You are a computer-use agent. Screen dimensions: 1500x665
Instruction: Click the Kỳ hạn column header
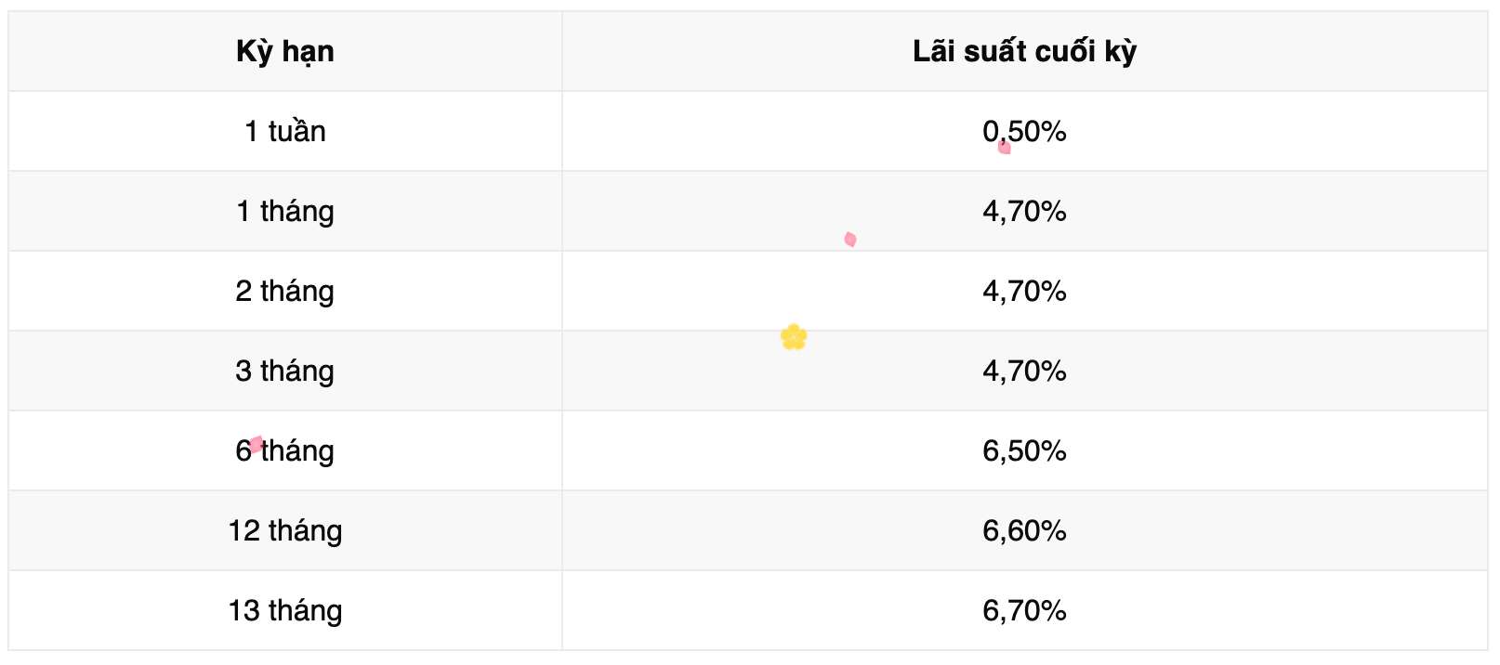click(284, 51)
